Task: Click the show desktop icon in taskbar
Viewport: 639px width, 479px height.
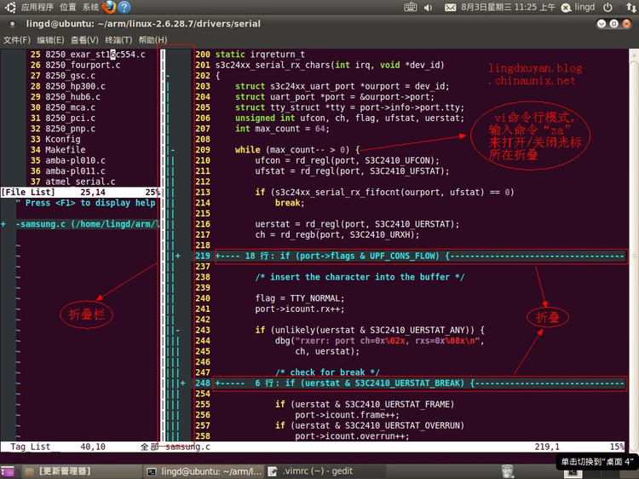Action: 8,471
